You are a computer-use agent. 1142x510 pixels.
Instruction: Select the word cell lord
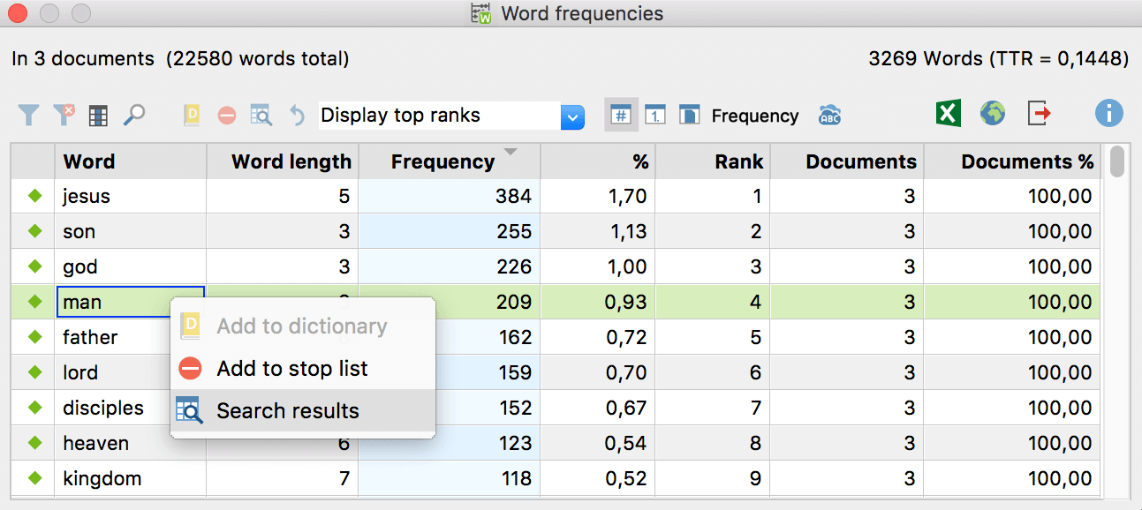[113, 372]
